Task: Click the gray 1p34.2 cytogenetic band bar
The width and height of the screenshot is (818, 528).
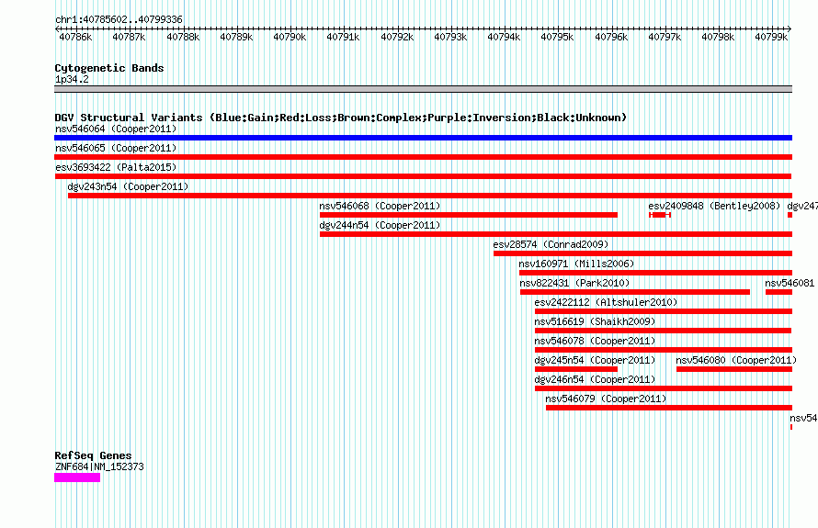Action: click(x=423, y=89)
